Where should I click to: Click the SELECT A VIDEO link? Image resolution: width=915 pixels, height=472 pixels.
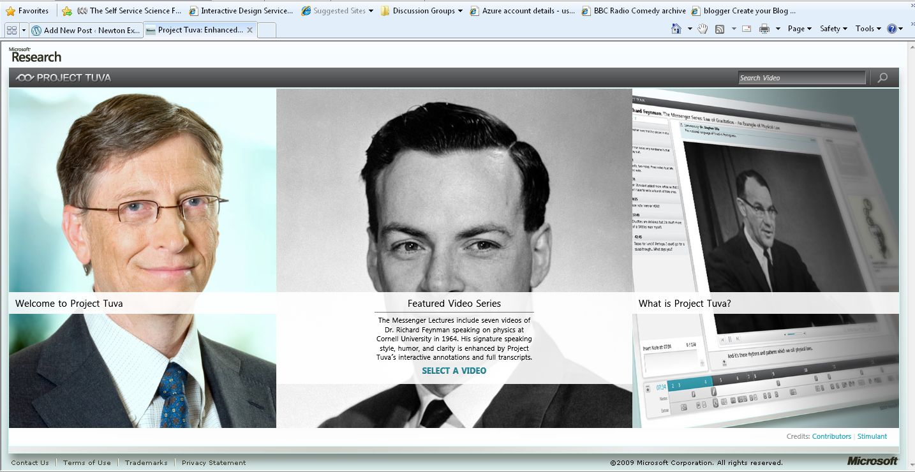click(x=454, y=371)
